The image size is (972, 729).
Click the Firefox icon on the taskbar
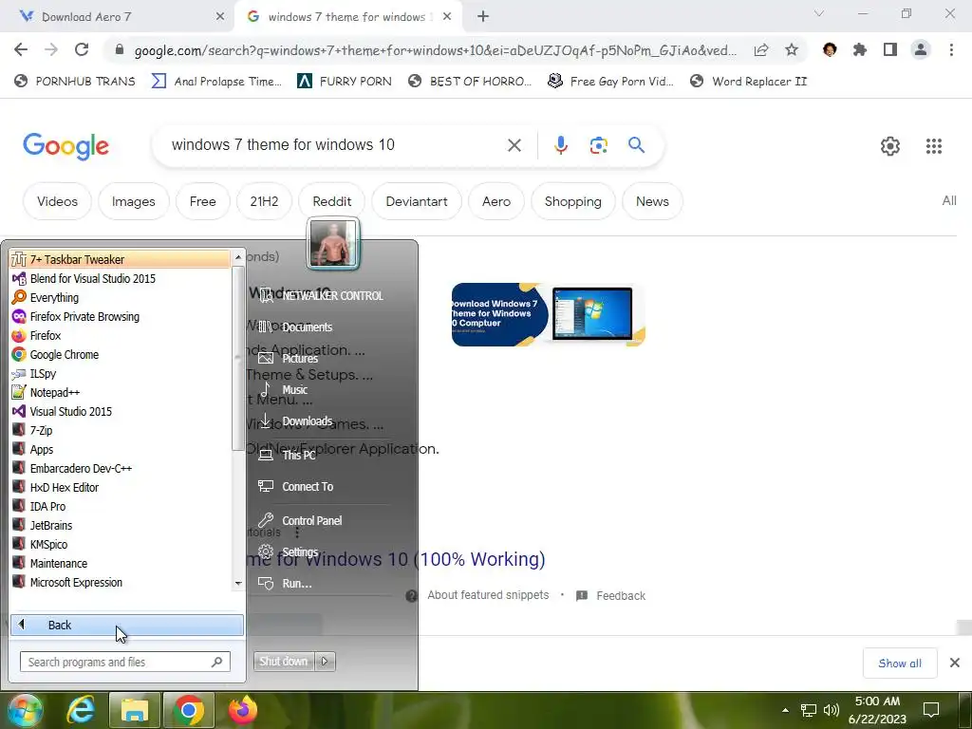[242, 710]
